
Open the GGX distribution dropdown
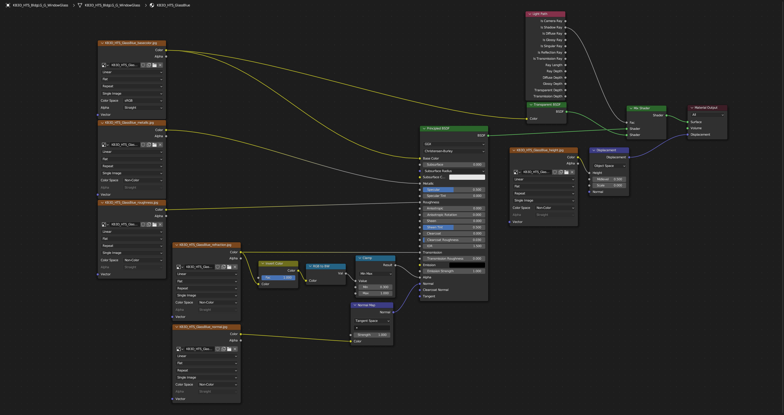[454, 144]
